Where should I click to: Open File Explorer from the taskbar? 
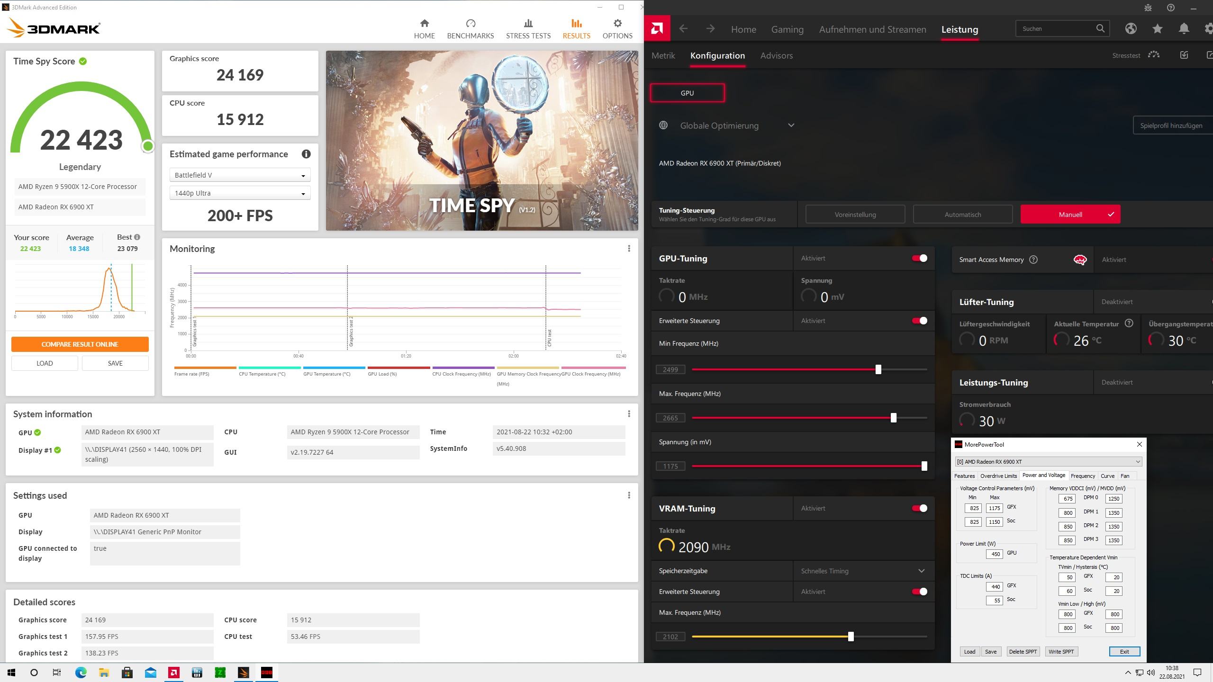pos(104,672)
